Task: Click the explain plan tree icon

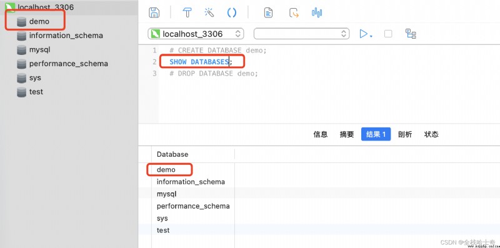Action: tap(411, 34)
